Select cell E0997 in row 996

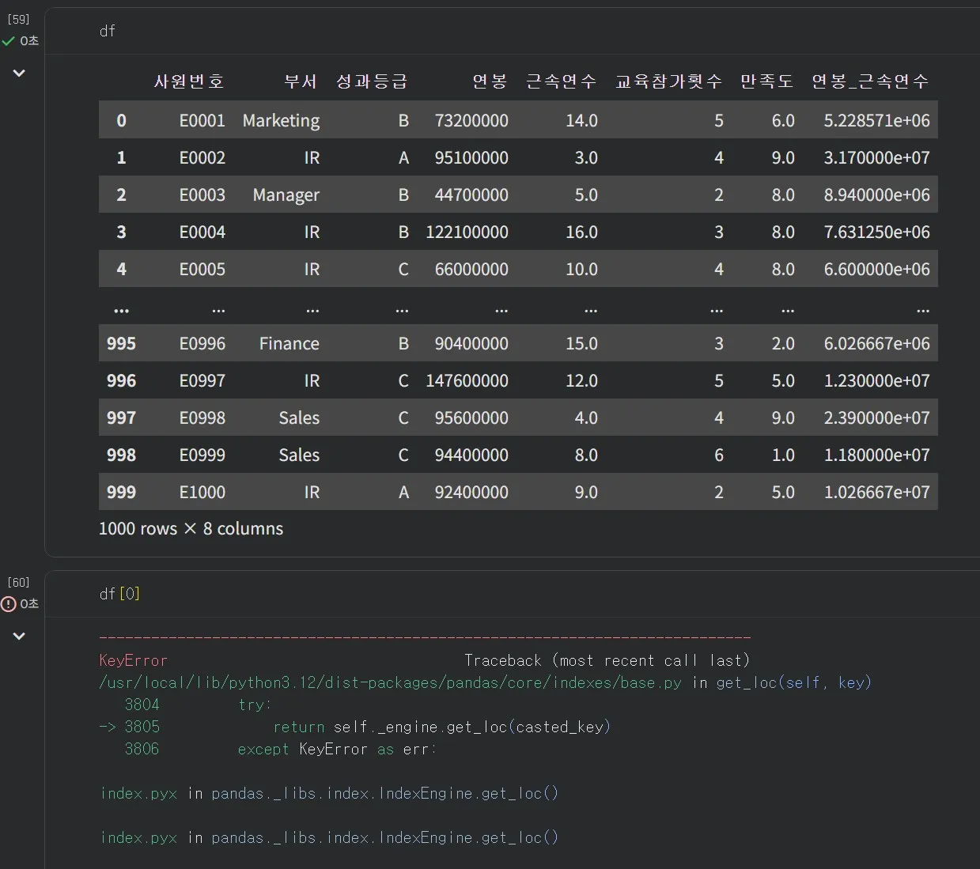point(202,380)
